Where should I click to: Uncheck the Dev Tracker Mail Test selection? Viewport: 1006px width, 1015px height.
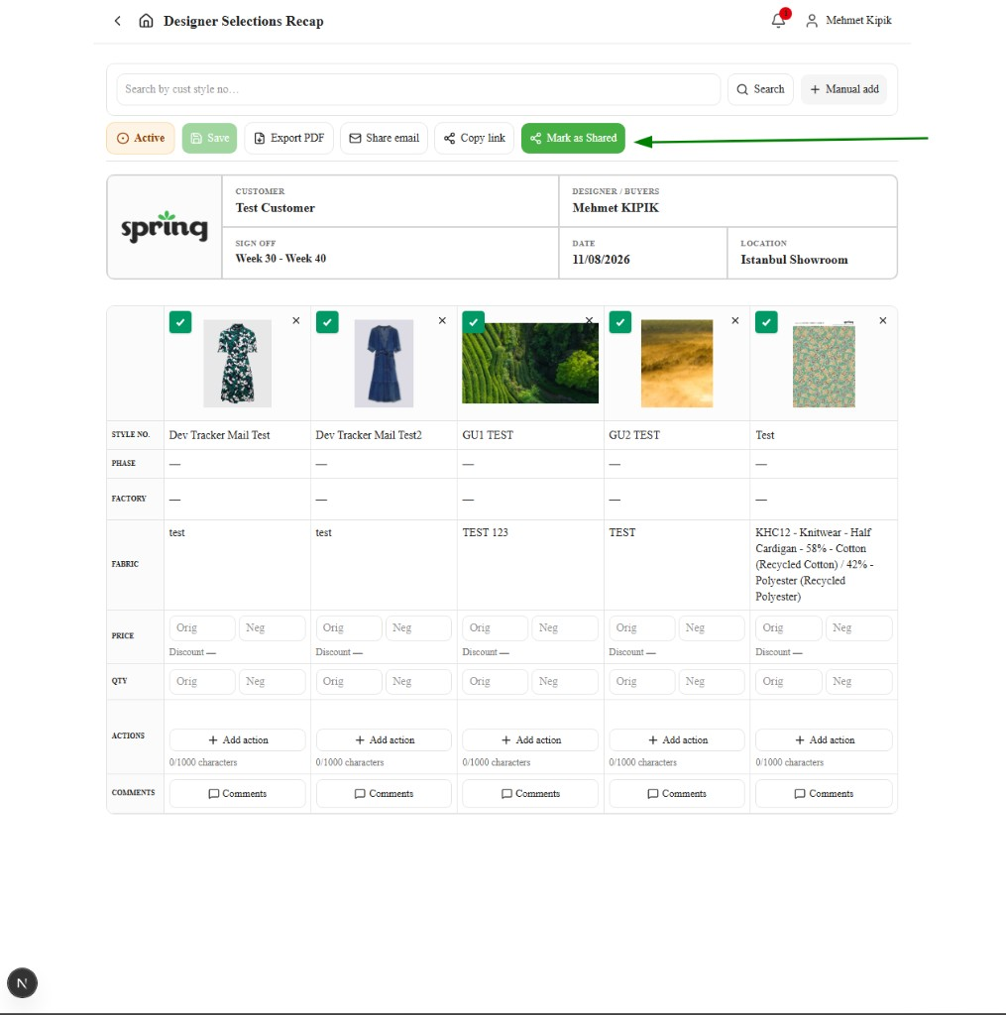180,322
